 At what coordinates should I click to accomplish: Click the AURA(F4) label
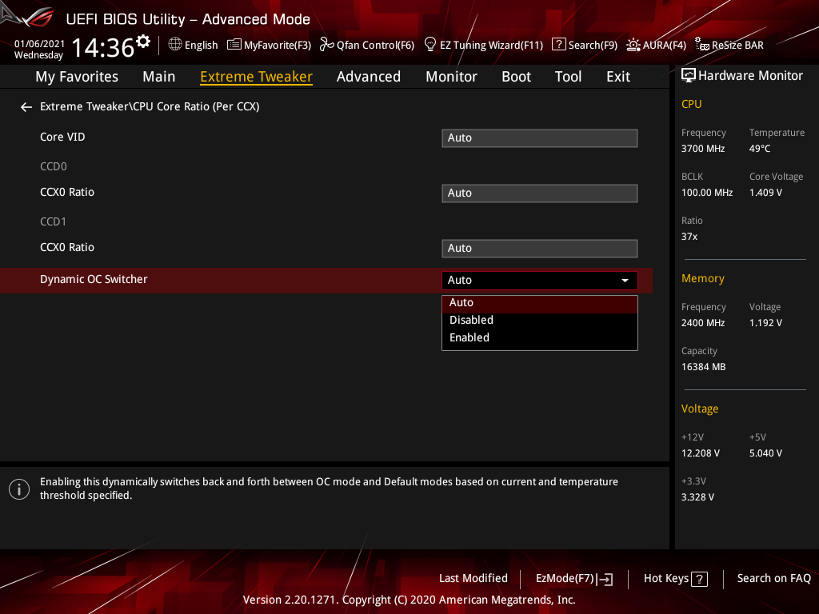pyautogui.click(x=664, y=45)
